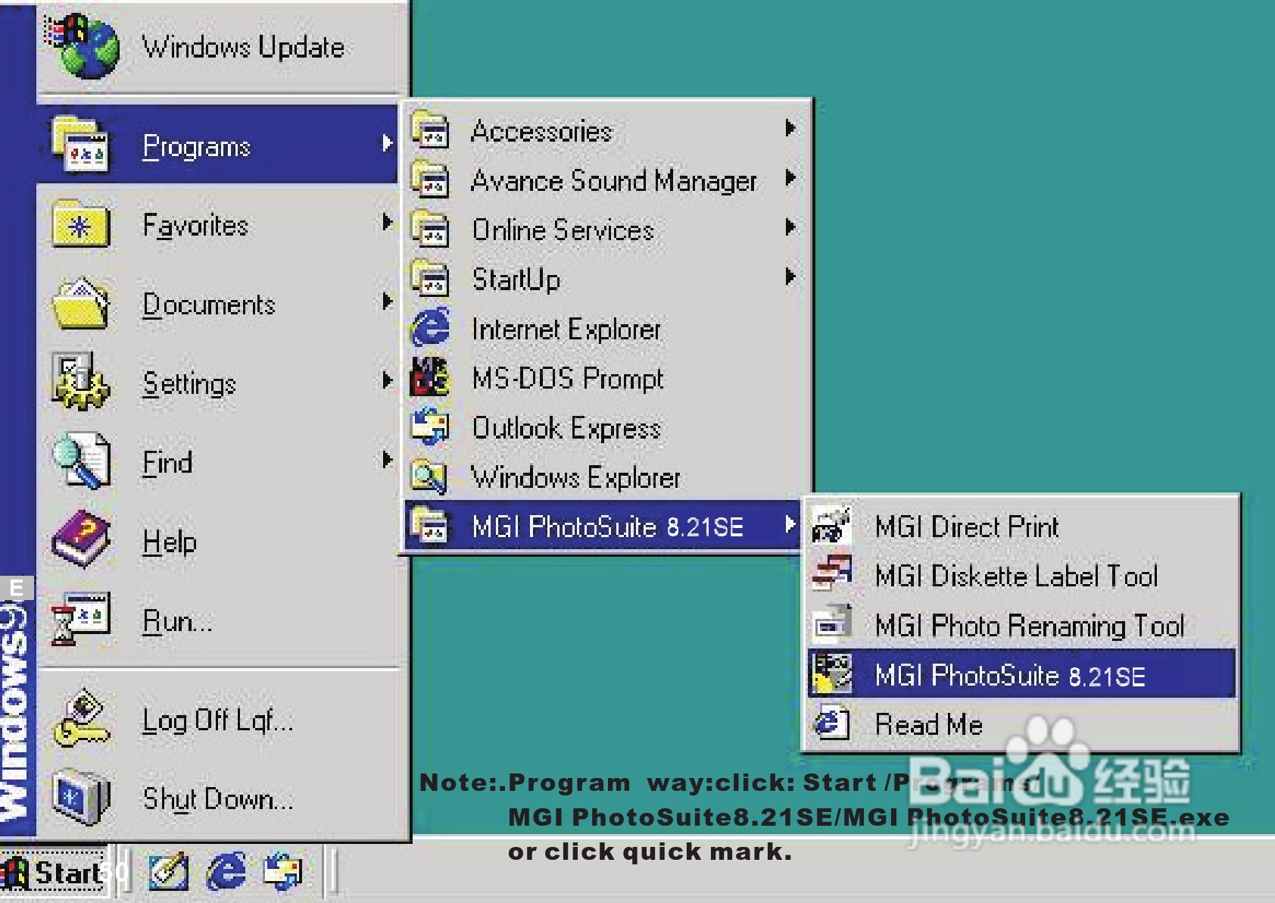Select the Help menu entry
The image size is (1275, 903).
point(218,540)
